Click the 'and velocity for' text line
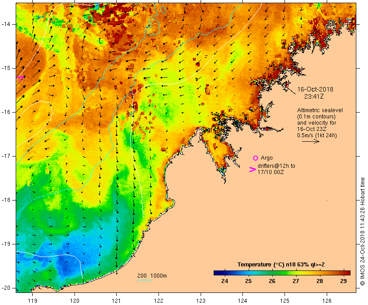The height and width of the screenshot is (305, 368). pyautogui.click(x=316, y=123)
